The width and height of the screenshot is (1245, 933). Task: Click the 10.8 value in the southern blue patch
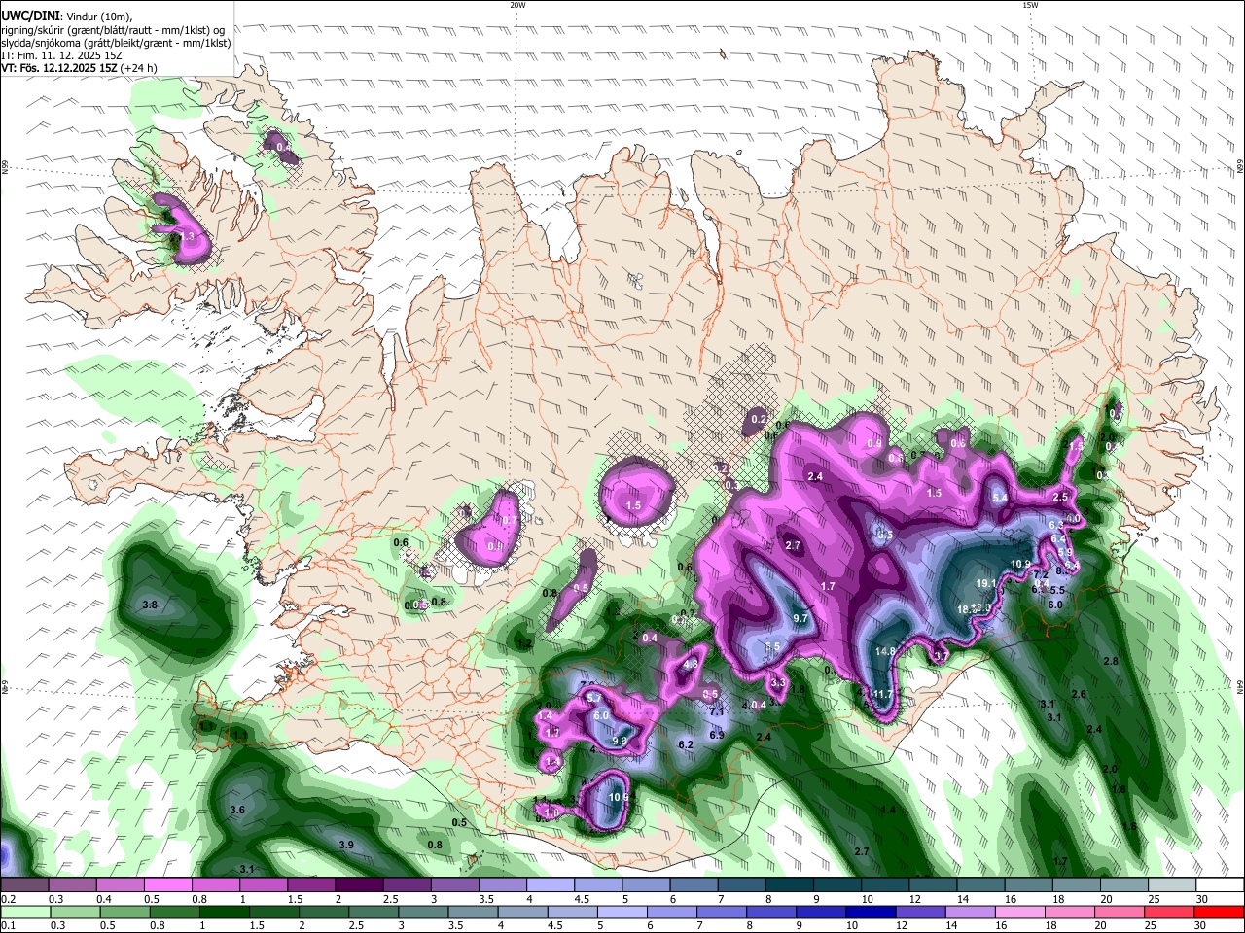(x=619, y=798)
